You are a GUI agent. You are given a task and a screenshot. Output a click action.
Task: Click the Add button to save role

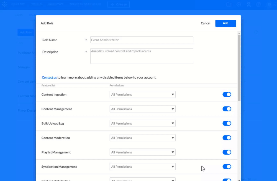(225, 23)
